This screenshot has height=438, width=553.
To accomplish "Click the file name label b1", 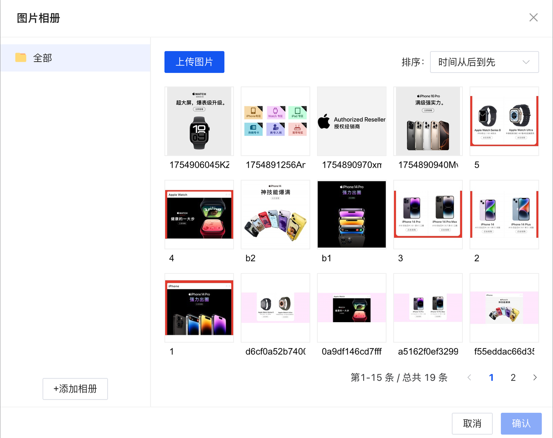I will pos(327,258).
